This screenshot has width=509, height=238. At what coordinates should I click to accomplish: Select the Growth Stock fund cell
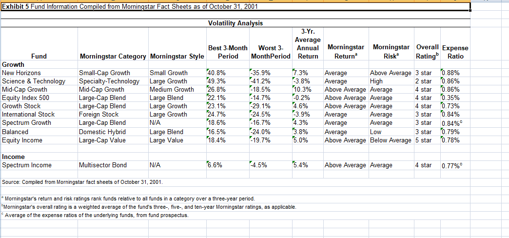[39, 106]
